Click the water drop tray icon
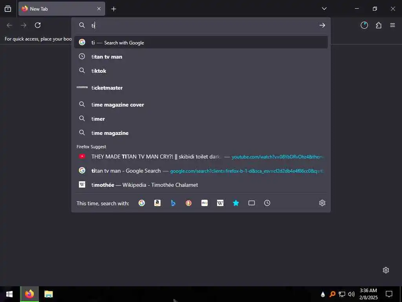The height and width of the screenshot is (302, 402). (323, 294)
